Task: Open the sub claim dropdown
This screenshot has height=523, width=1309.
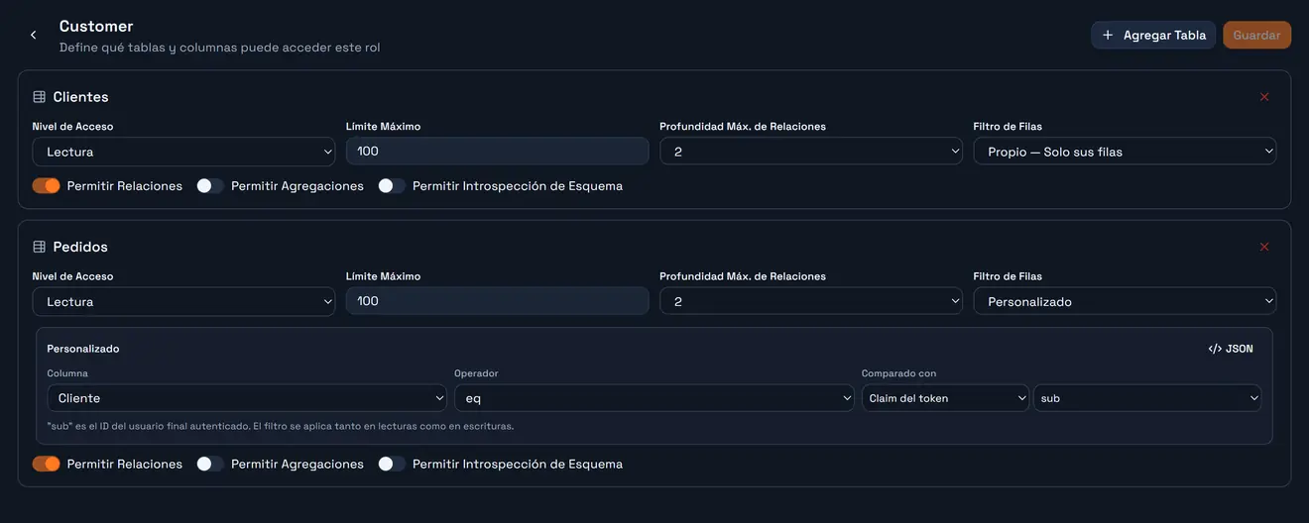Action: click(1147, 398)
